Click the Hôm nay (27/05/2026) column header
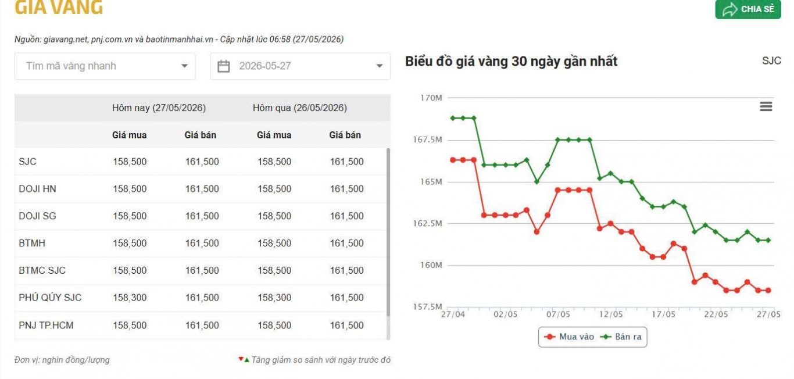Viewport: 794px width, 379px height. click(x=159, y=108)
